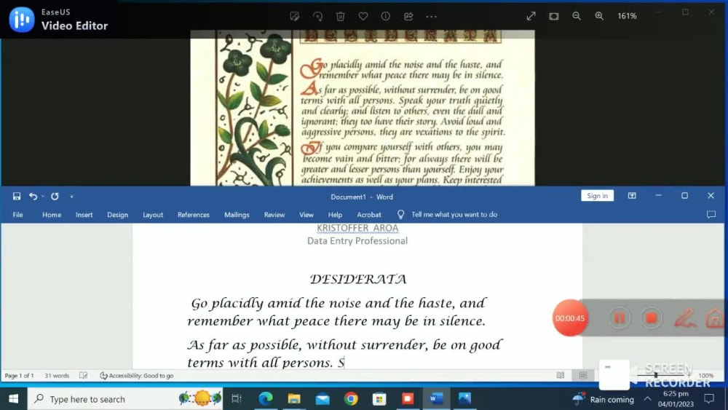Click the Data Entry Professional line
Viewport: 728px width, 410px height.
[357, 241]
